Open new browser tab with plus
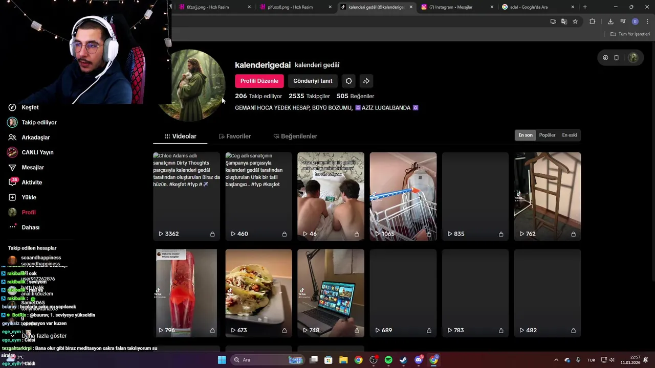 coord(585,7)
